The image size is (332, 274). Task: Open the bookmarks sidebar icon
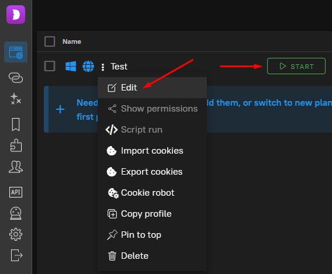tap(16, 124)
